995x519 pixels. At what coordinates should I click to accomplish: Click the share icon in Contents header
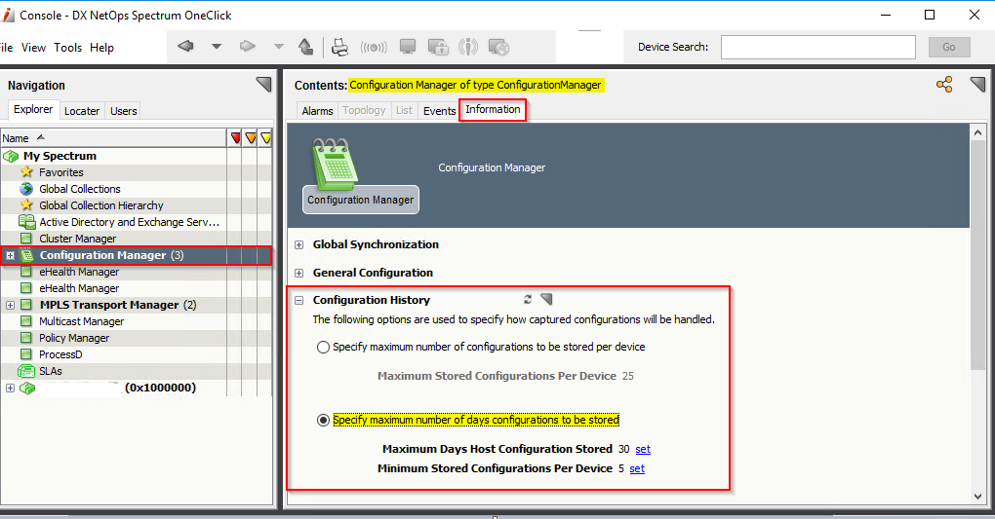(943, 85)
